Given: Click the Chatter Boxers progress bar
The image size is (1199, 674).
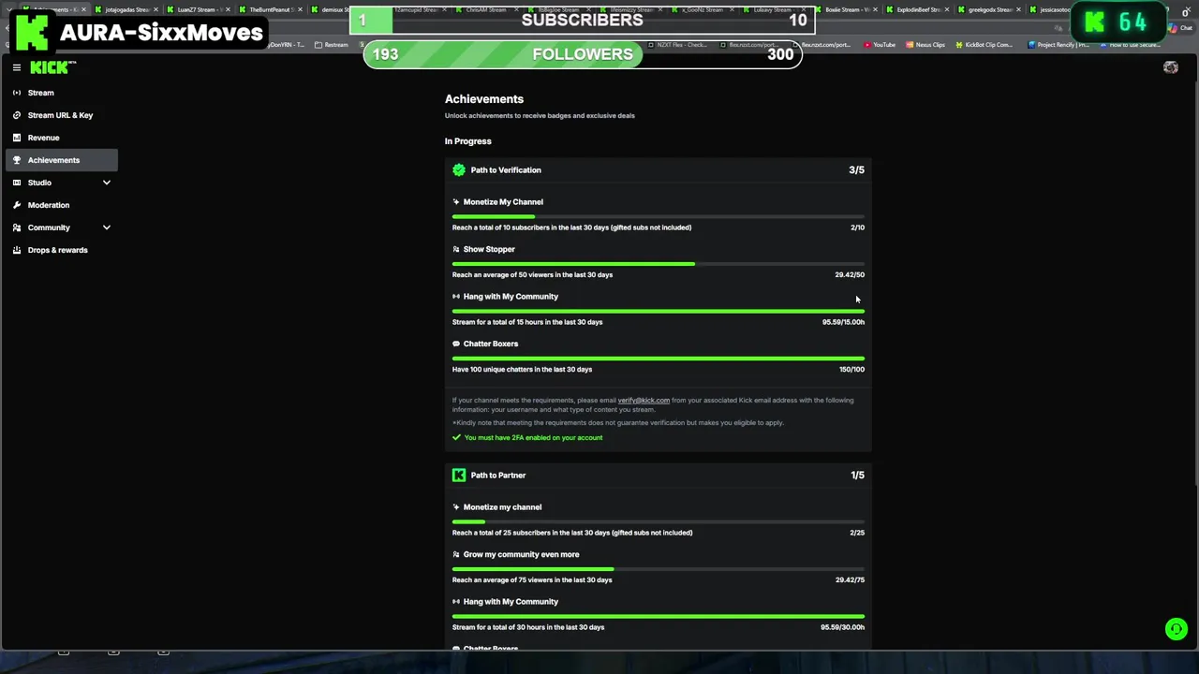Looking at the screenshot, I should (659, 359).
